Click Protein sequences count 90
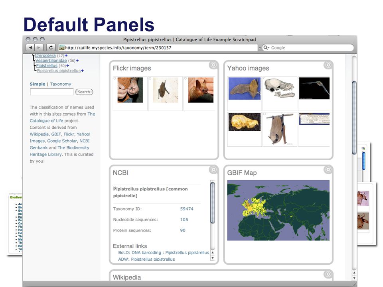Viewport: 383px width, 287px height. 183,230
